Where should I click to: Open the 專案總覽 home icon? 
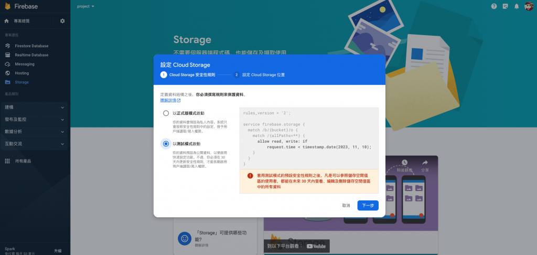click(6, 21)
